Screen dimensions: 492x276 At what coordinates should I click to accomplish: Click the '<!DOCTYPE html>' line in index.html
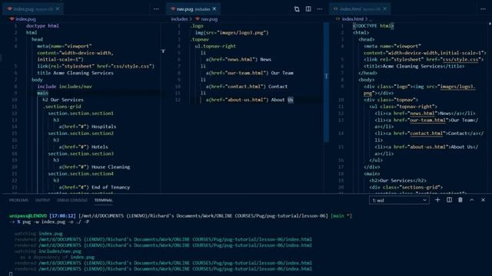pos(374,26)
